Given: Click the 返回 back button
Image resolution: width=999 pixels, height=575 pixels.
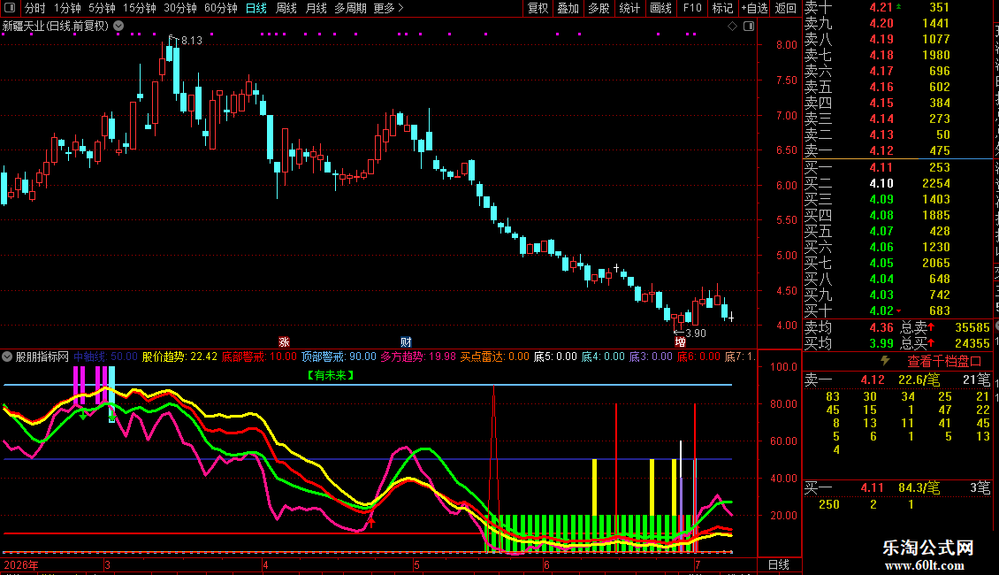Looking at the screenshot, I should coord(786,8).
